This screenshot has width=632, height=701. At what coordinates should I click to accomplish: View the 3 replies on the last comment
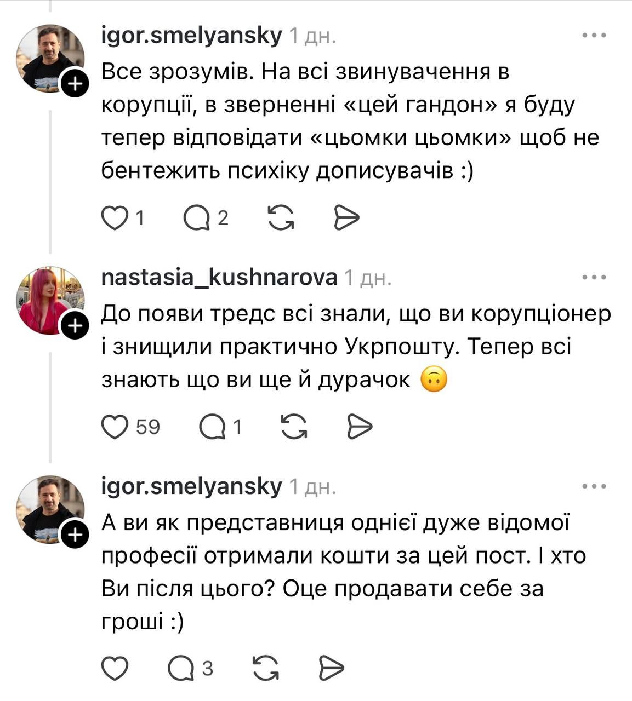181,668
